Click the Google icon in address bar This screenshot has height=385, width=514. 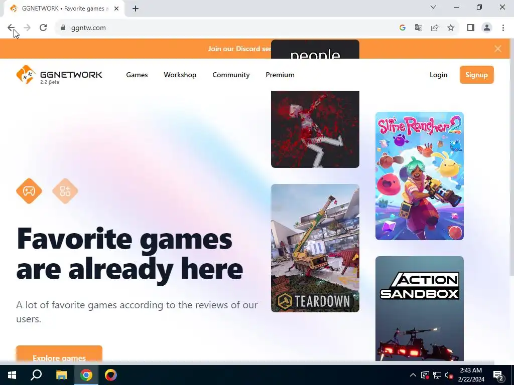click(x=403, y=28)
